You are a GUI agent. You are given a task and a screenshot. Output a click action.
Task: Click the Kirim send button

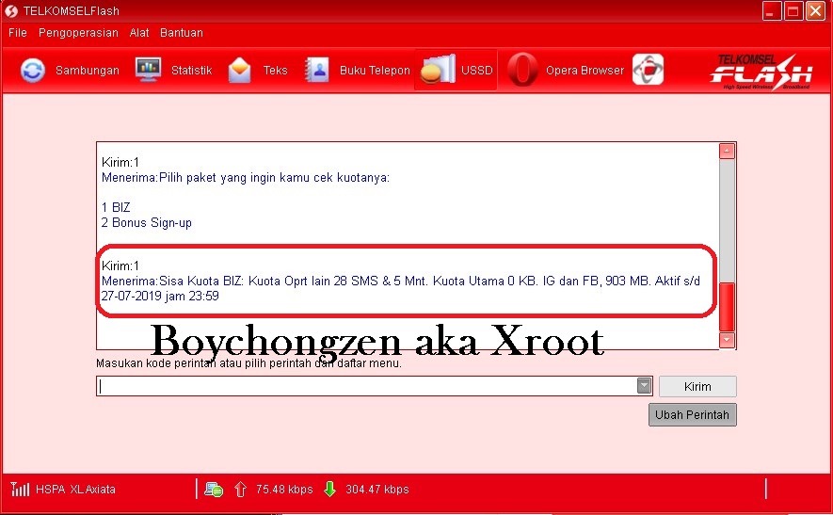click(x=697, y=386)
